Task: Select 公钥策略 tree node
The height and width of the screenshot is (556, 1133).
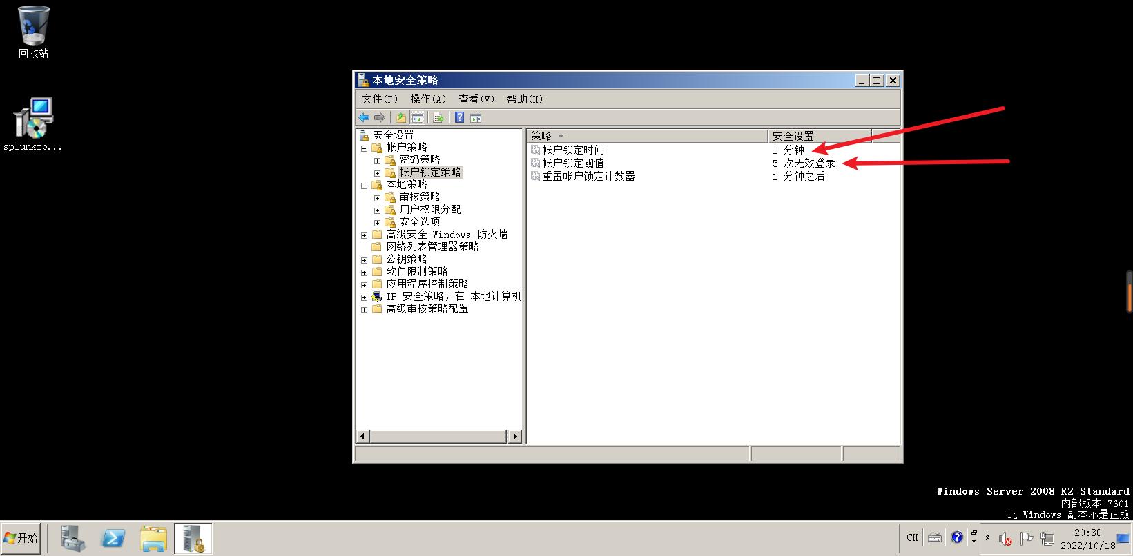Action: 407,259
